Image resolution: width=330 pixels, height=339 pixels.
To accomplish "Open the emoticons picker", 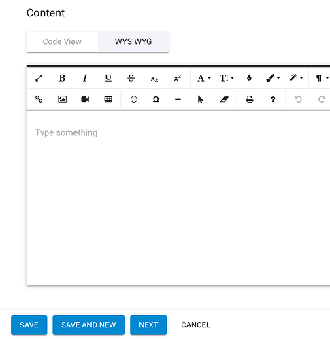I will click(x=134, y=99).
